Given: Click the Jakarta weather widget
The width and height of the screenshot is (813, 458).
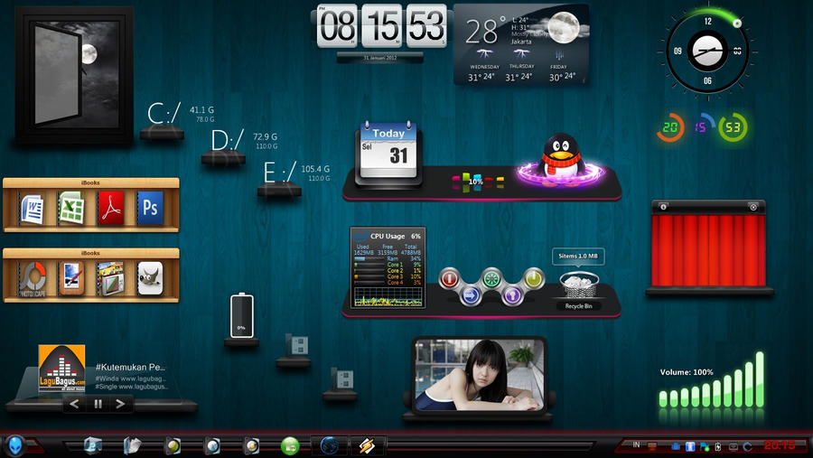Looking at the screenshot, I should click(521, 44).
